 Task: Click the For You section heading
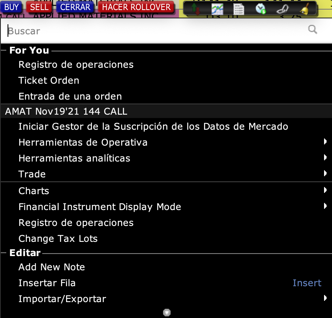[29, 51]
